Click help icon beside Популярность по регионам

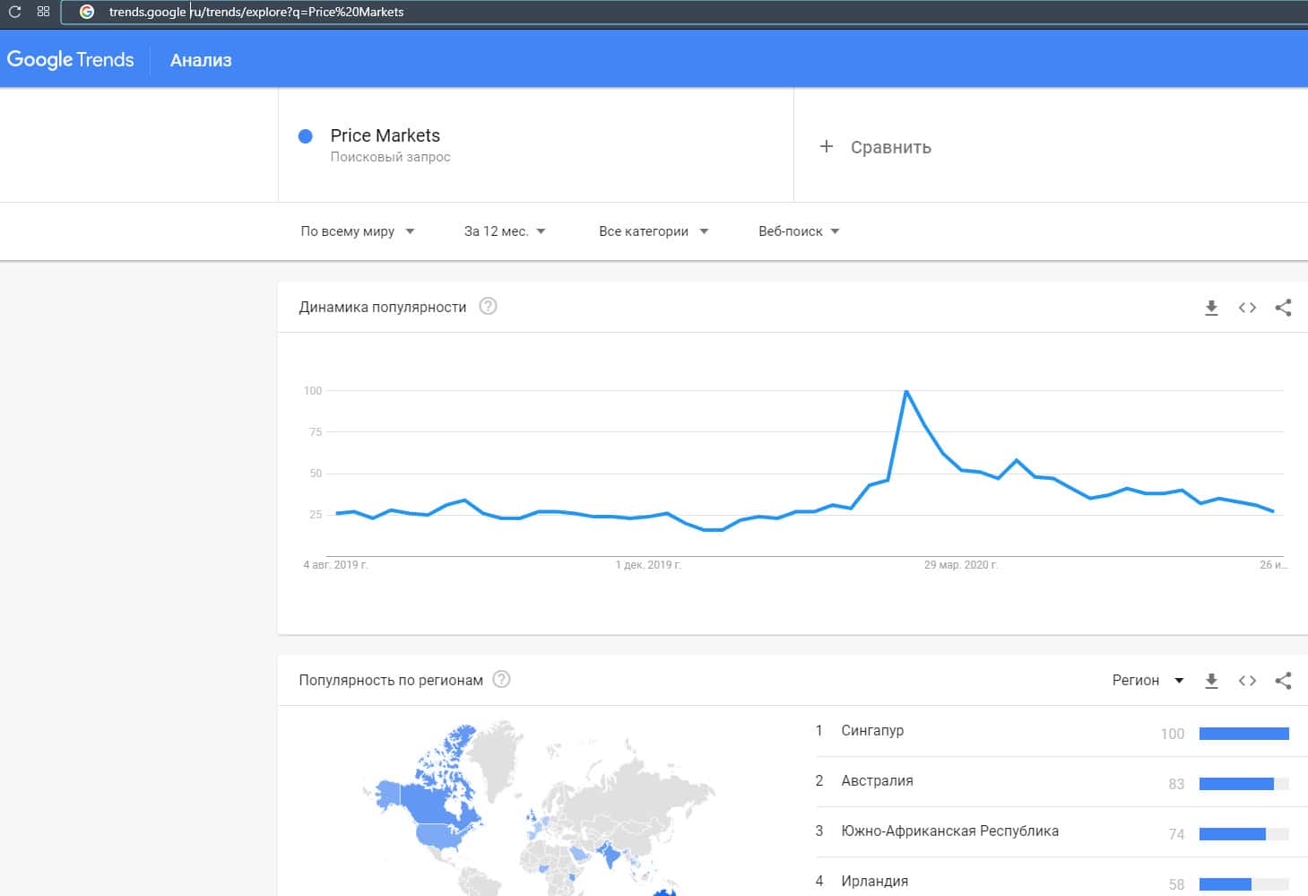pyautogui.click(x=502, y=680)
